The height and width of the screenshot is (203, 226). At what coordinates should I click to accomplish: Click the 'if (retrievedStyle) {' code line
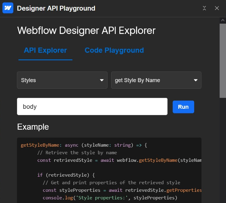pyautogui.click(x=66, y=175)
